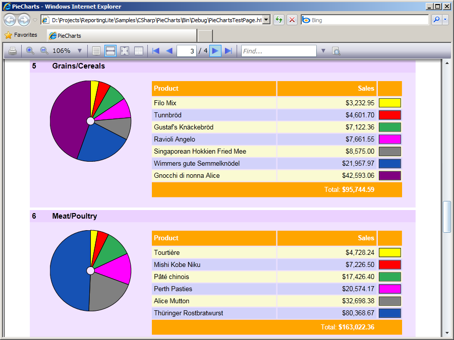Screen dimensions: 454x340
Task: Toggle fit-to-width continuous page mode
Action: pos(110,51)
